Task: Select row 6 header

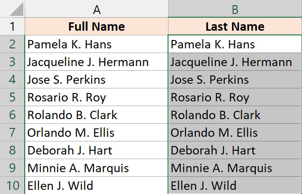Action: point(13,115)
